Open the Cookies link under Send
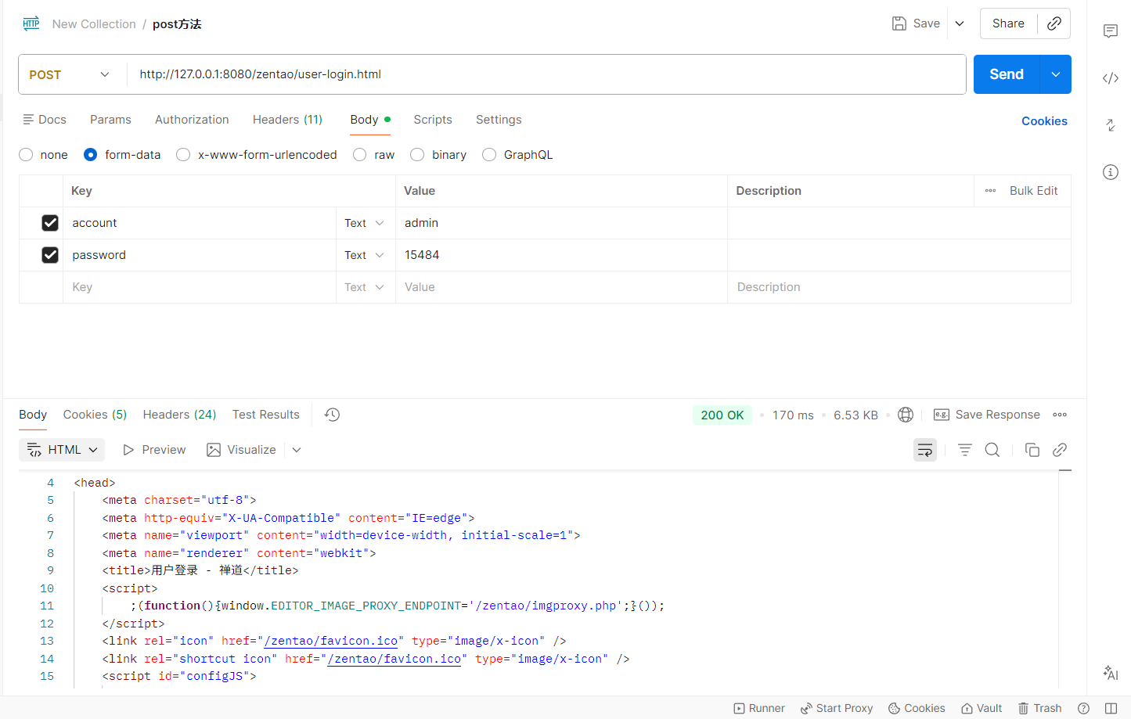The height and width of the screenshot is (719, 1131). tap(1044, 121)
